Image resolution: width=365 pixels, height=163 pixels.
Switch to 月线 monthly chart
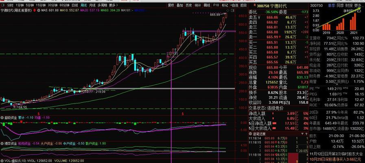click(x=92, y=5)
